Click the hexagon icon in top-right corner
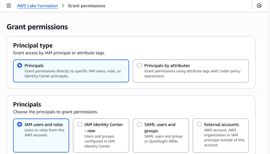Screen dimensions: 270x154 tap(259, 6)
